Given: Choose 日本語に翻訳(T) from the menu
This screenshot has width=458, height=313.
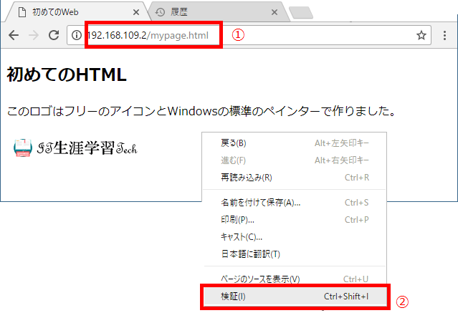Looking at the screenshot, I should (x=295, y=254).
